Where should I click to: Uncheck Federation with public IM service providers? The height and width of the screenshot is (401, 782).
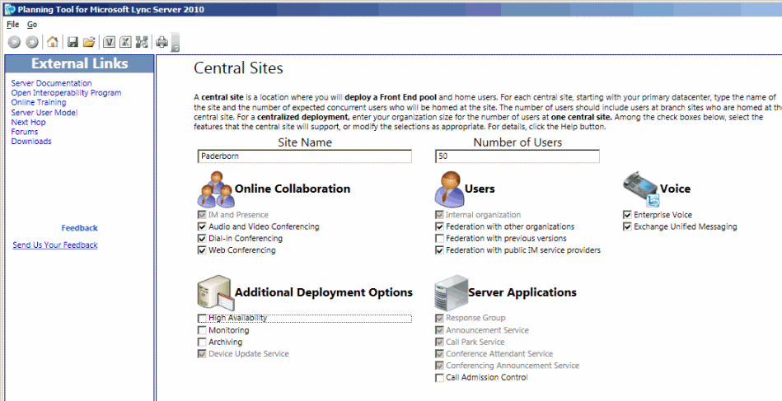439,250
